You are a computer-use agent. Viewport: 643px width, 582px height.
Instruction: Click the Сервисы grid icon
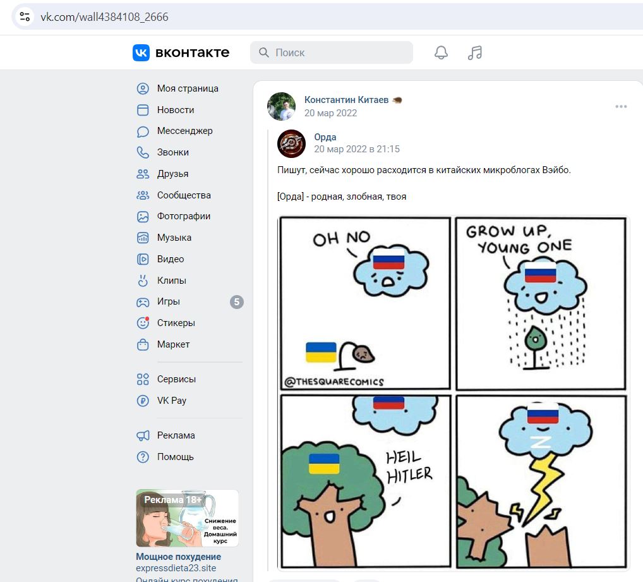click(143, 379)
